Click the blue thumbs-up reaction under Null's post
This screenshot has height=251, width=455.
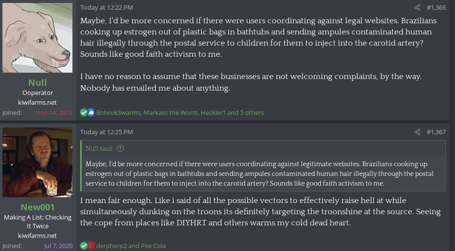coord(91,112)
